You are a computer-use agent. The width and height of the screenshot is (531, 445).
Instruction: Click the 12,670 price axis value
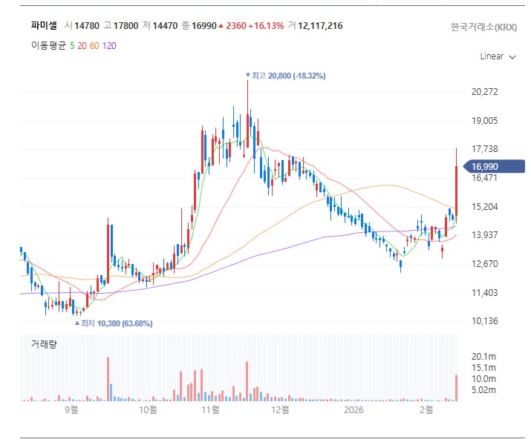click(x=485, y=264)
